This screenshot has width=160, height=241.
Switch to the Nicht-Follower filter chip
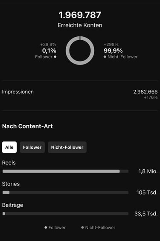coord(67,147)
